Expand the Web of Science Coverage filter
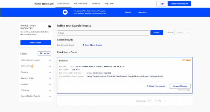The image size is (210, 112). (x=50, y=60)
